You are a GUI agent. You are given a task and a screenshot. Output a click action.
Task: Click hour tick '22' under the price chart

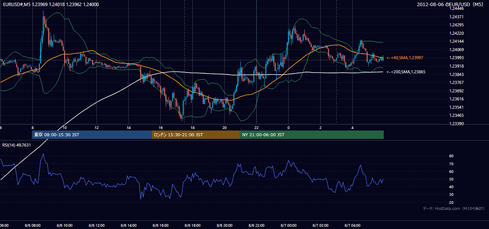(256, 128)
